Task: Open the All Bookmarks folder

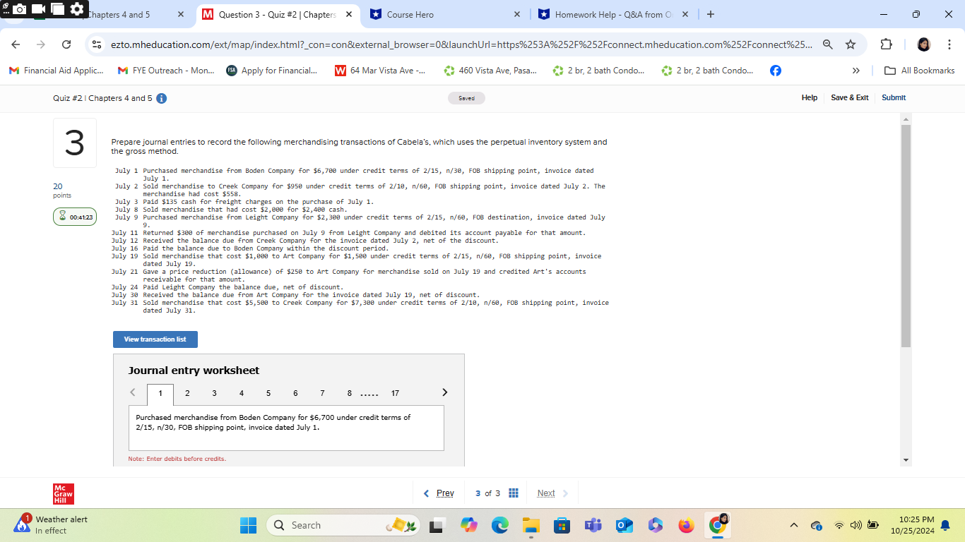Action: click(x=920, y=71)
